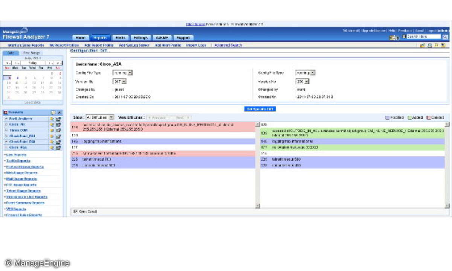The image size is (452, 271).
Task: Click the Previous diff line button
Action: (157, 117)
